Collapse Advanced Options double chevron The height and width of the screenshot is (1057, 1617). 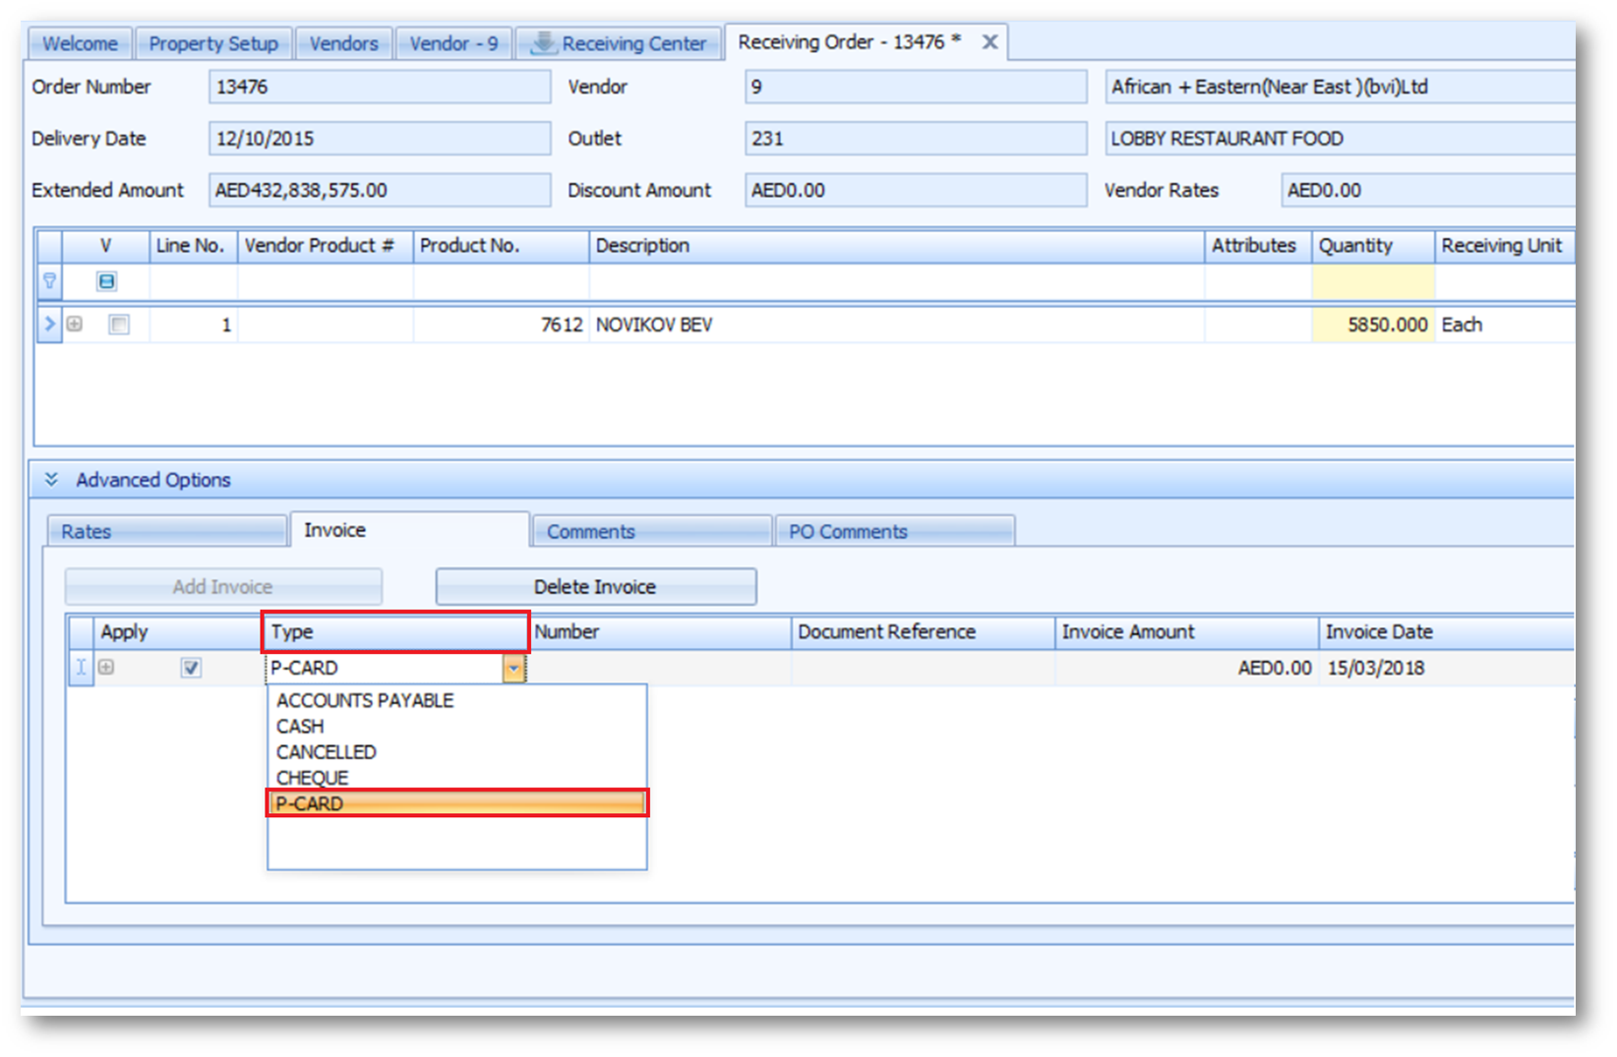(51, 480)
